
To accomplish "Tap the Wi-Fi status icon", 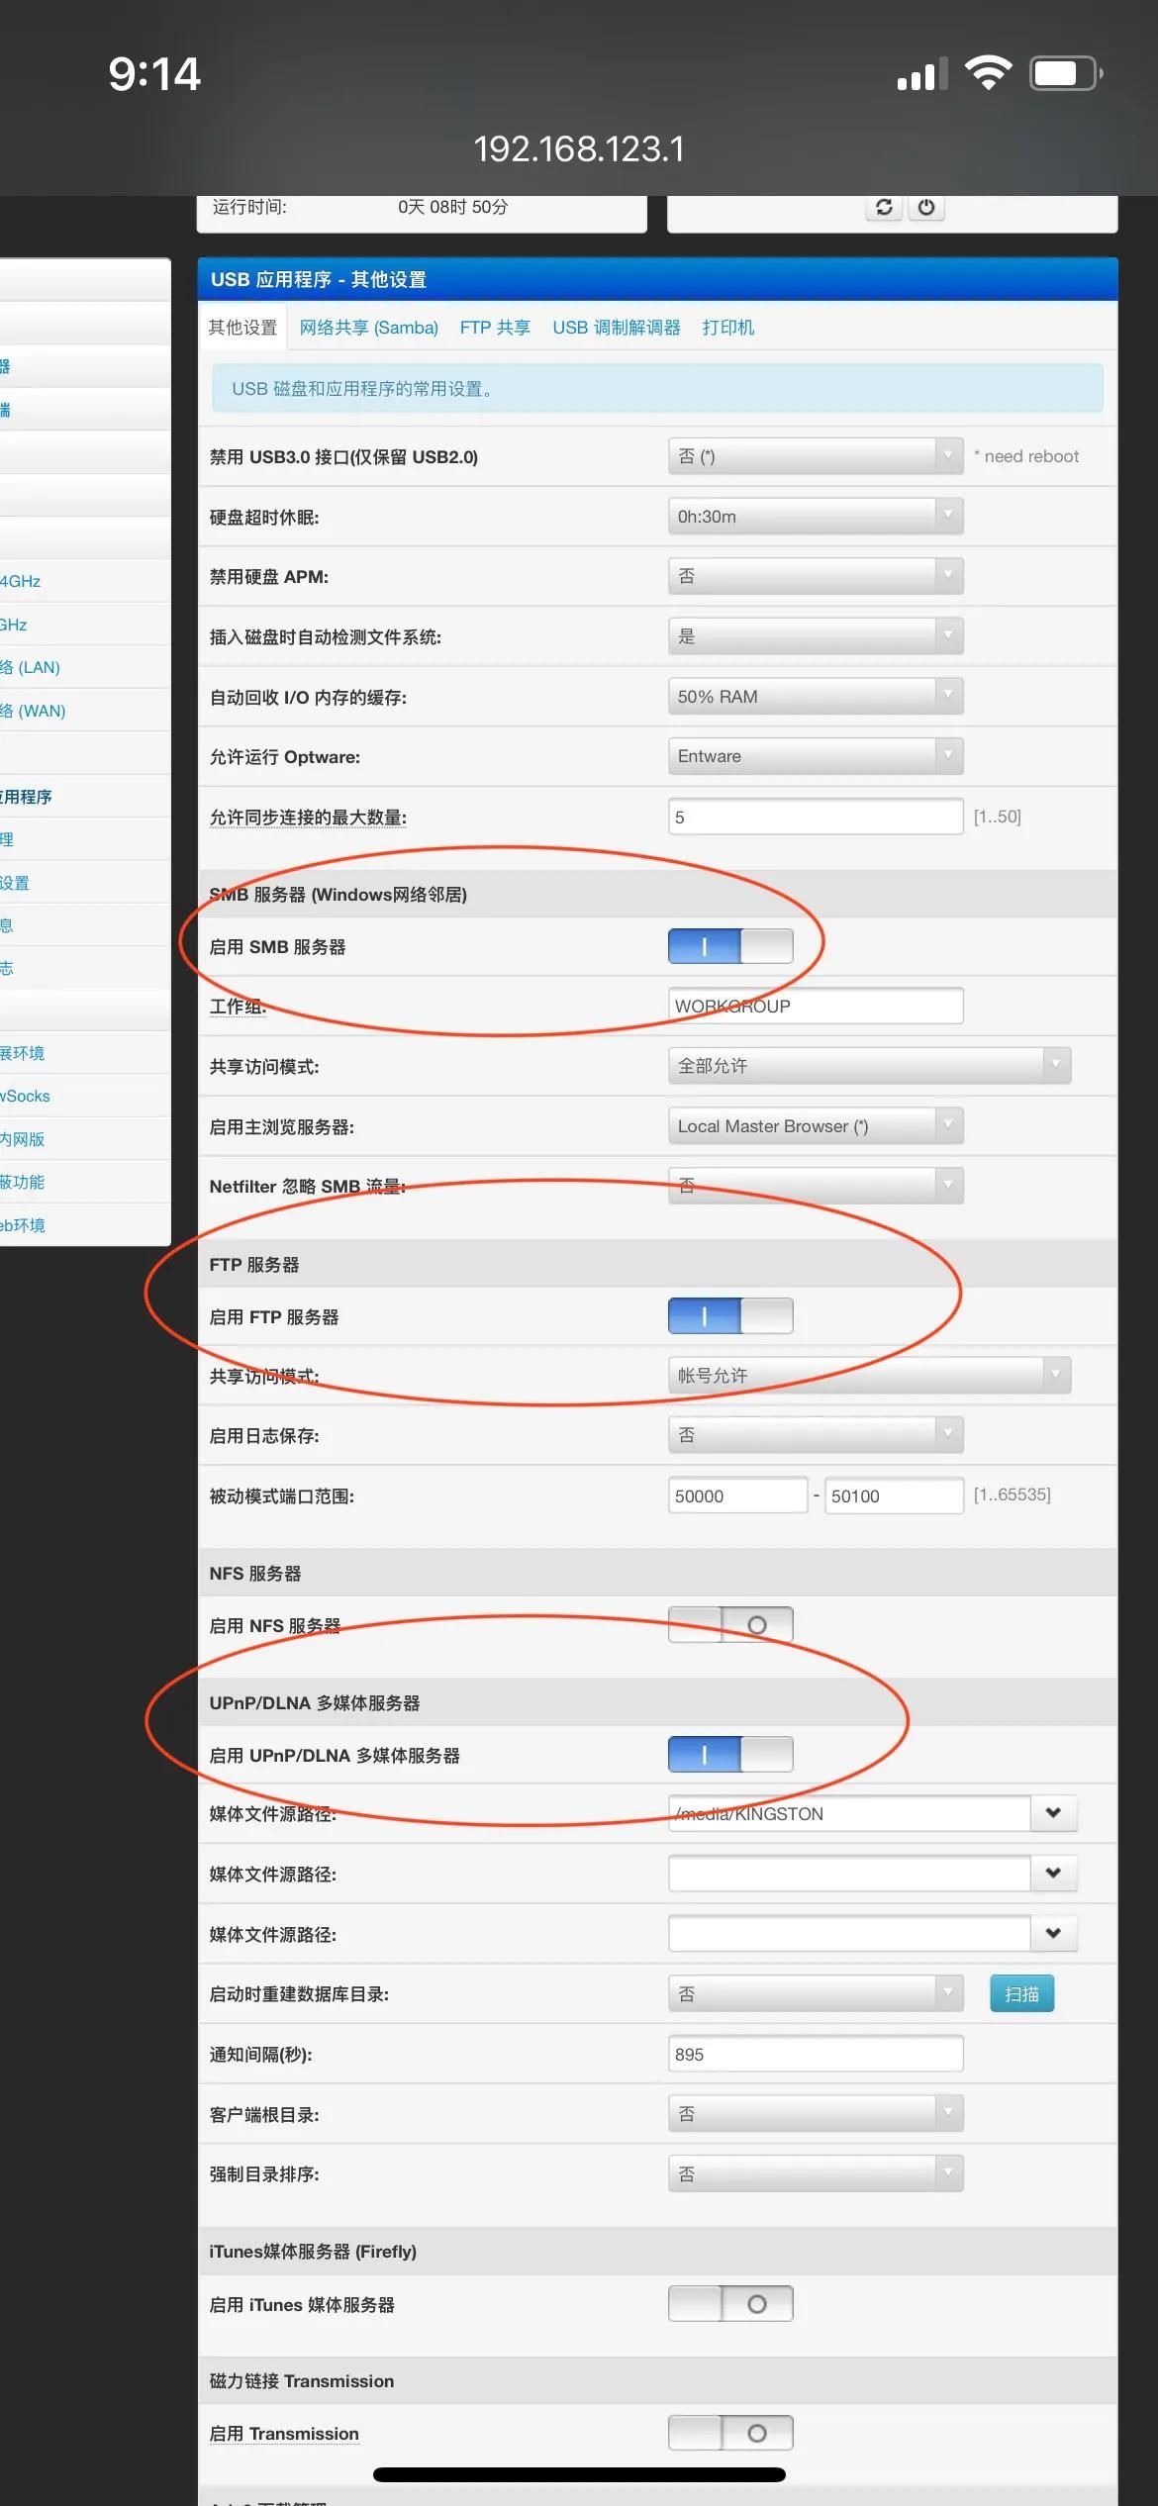I will pyautogui.click(x=987, y=73).
